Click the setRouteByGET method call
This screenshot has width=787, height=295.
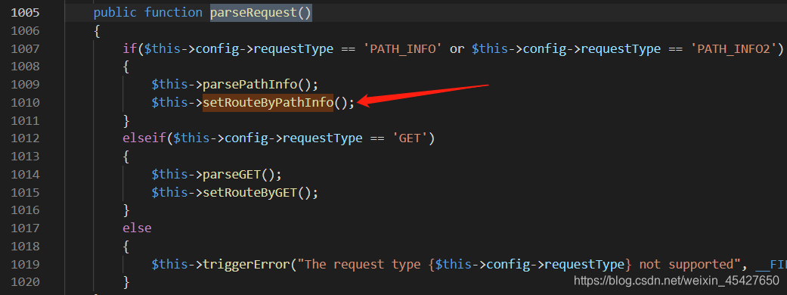[x=250, y=192]
